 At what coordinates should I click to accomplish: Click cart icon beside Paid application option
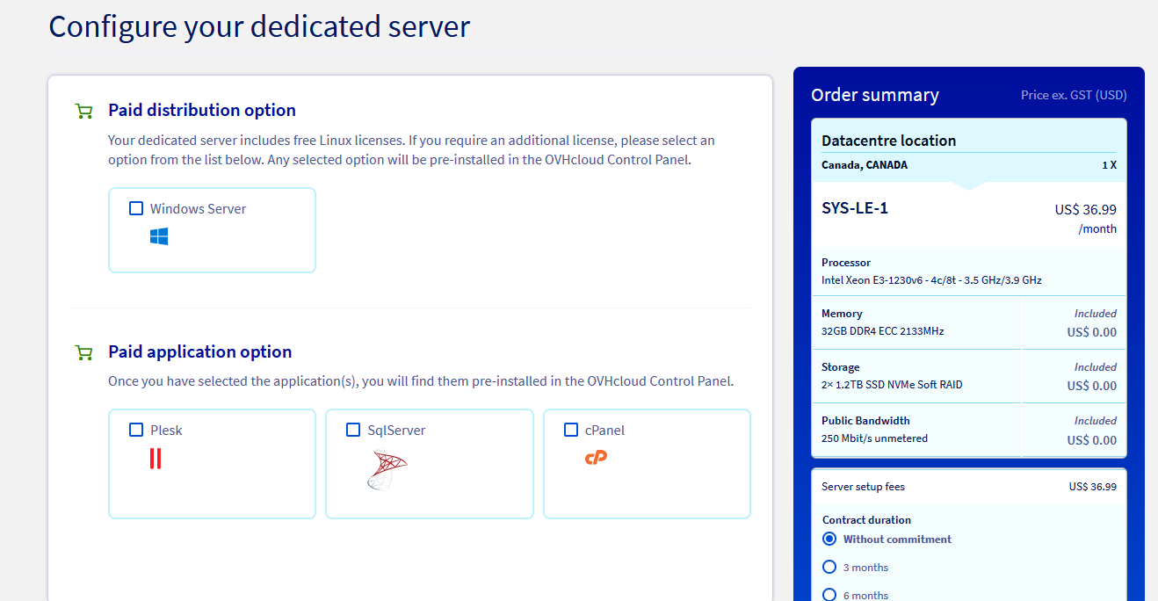(x=84, y=352)
